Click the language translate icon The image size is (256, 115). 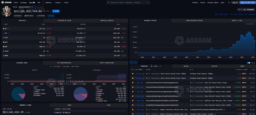[x=228, y=2]
